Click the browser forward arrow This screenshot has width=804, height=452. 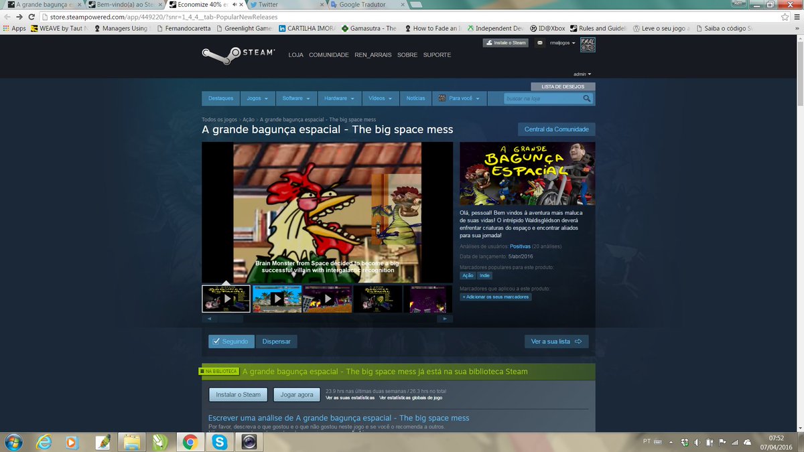click(19, 16)
